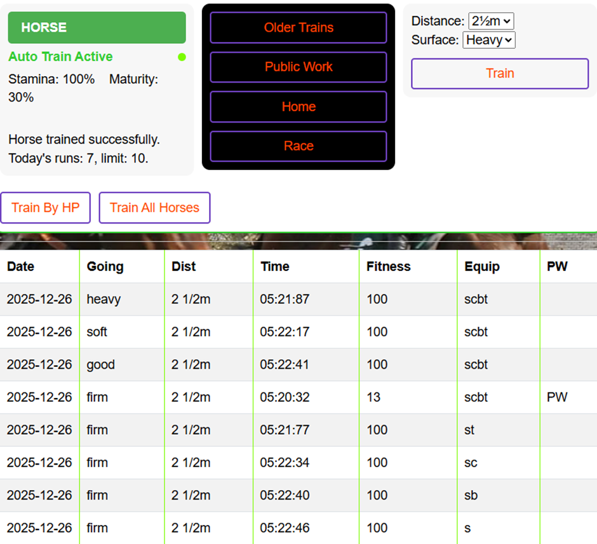Viewport: 597px width, 544px height.
Task: Click the Date column header
Action: 21,267
